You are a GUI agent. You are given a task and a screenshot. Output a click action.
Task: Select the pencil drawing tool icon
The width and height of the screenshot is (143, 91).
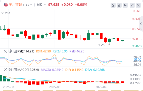click(119, 5)
